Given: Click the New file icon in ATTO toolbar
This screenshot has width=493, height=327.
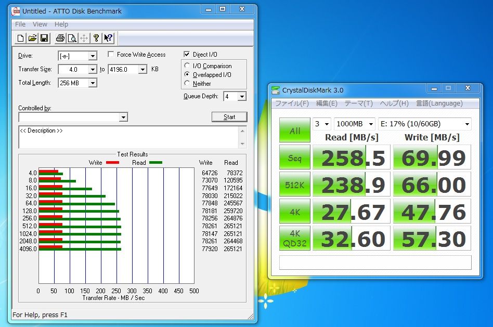Looking at the screenshot, I should coord(20,38).
